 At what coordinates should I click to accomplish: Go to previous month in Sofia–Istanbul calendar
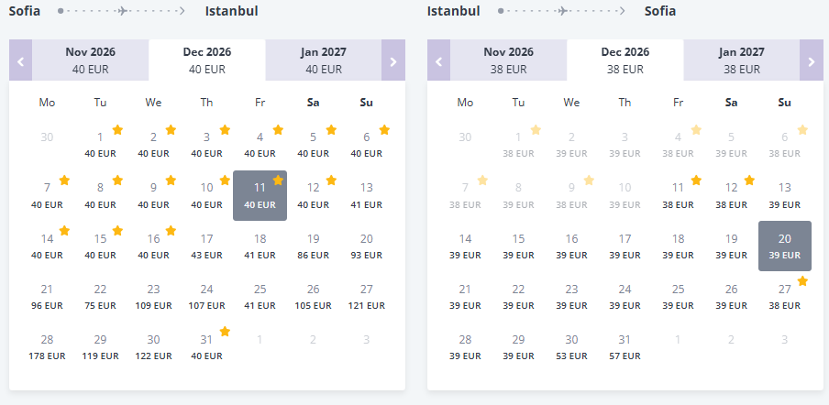20,60
